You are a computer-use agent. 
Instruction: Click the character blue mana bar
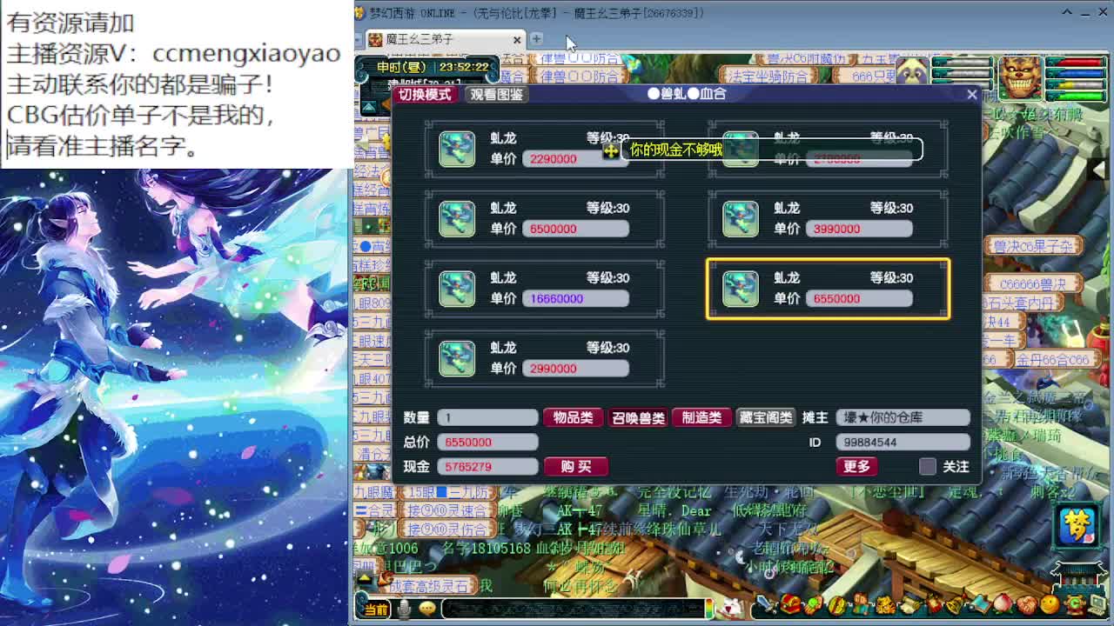pyautogui.click(x=1076, y=73)
